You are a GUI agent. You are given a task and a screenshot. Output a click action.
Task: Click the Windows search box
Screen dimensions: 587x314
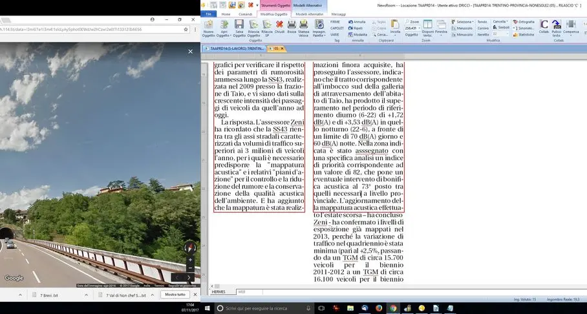click(x=265, y=308)
